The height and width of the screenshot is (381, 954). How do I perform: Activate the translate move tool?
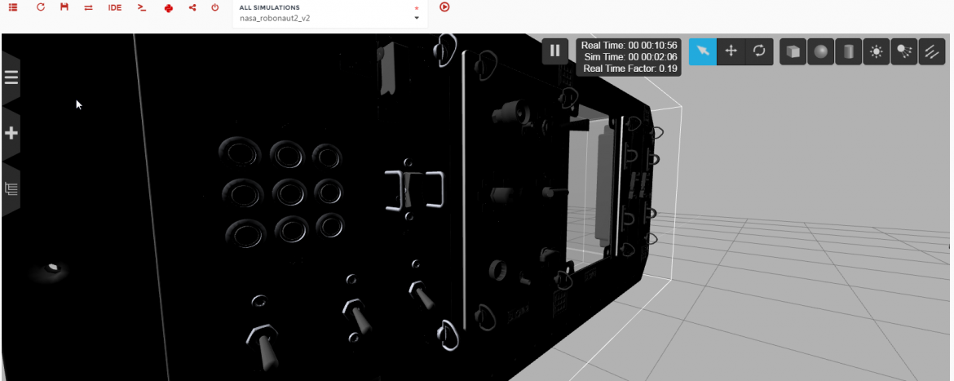pyautogui.click(x=731, y=51)
